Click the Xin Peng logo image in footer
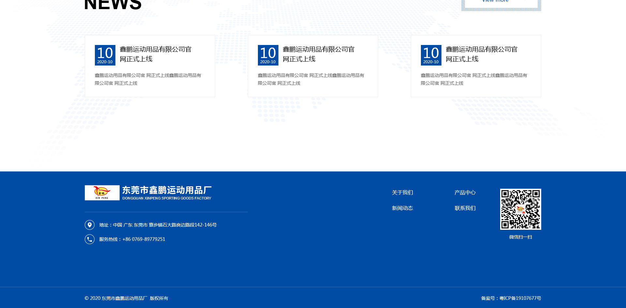 (102, 193)
